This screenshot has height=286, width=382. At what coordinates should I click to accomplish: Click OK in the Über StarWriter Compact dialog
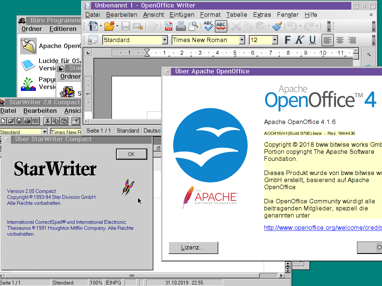pyautogui.click(x=132, y=154)
